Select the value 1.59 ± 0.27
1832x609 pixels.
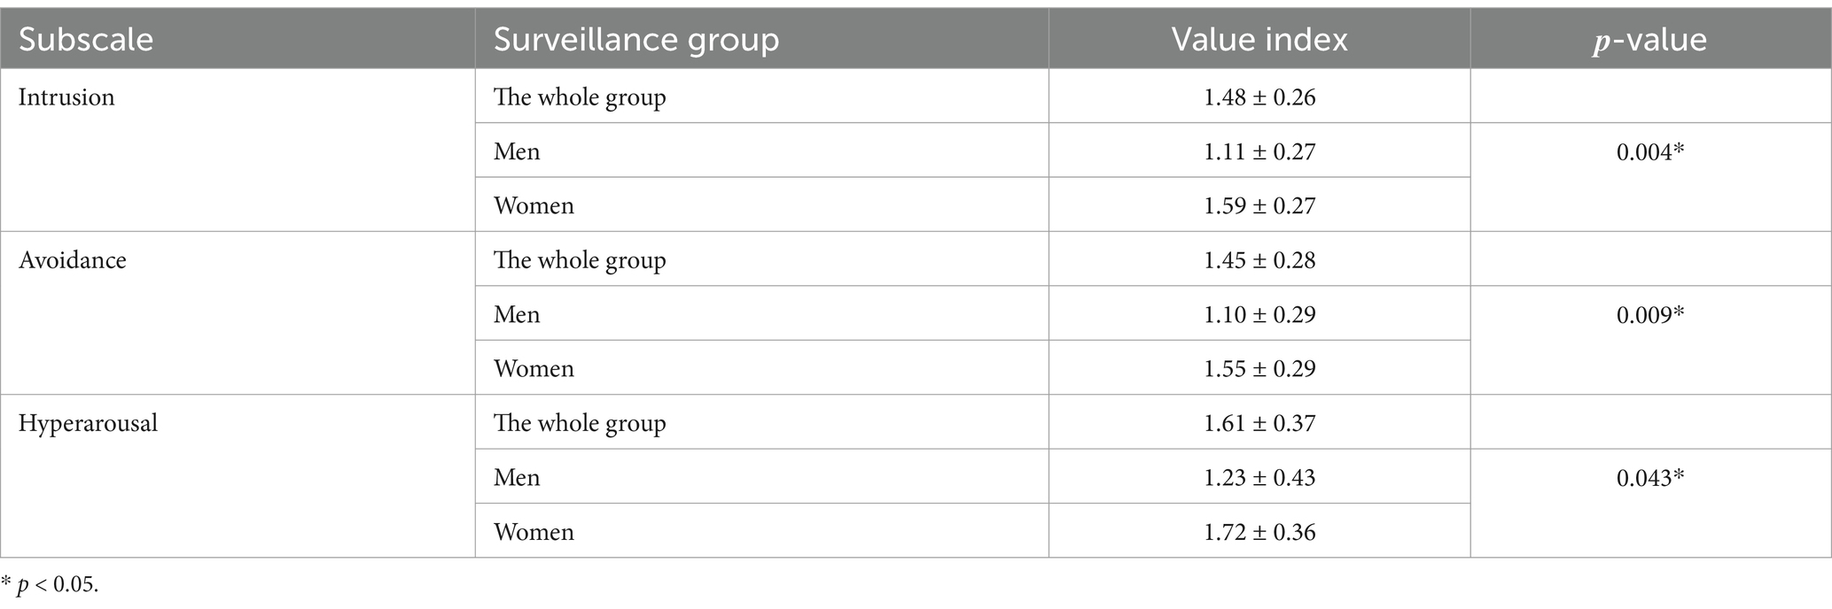point(1259,205)
